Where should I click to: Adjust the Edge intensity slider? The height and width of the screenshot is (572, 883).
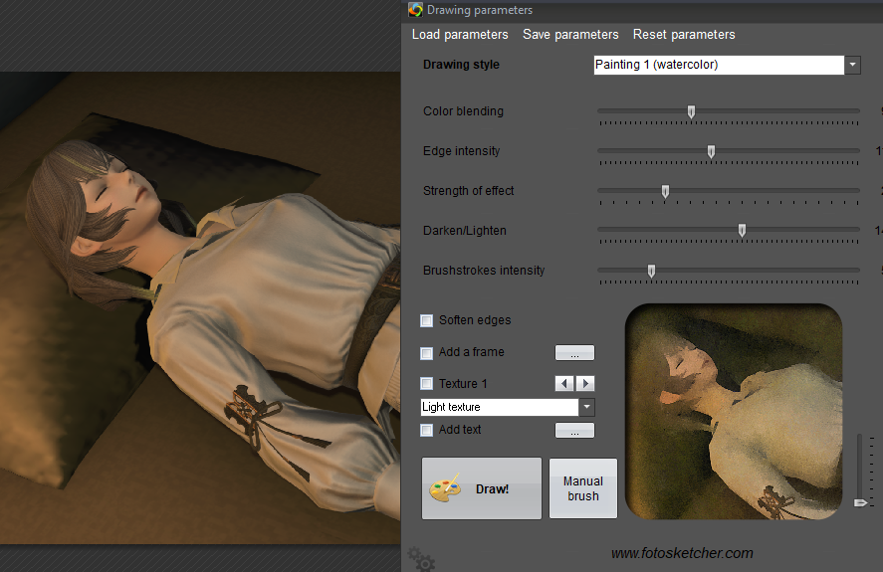click(711, 151)
